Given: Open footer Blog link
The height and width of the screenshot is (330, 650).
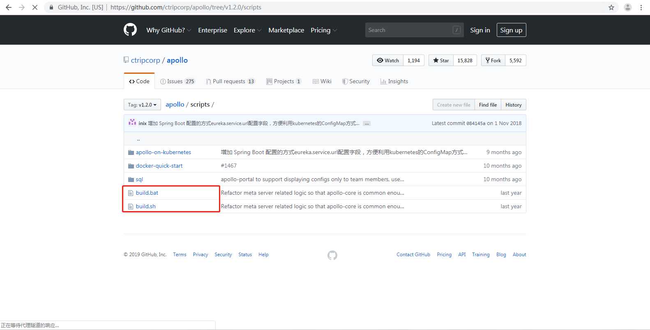Looking at the screenshot, I should (501, 255).
